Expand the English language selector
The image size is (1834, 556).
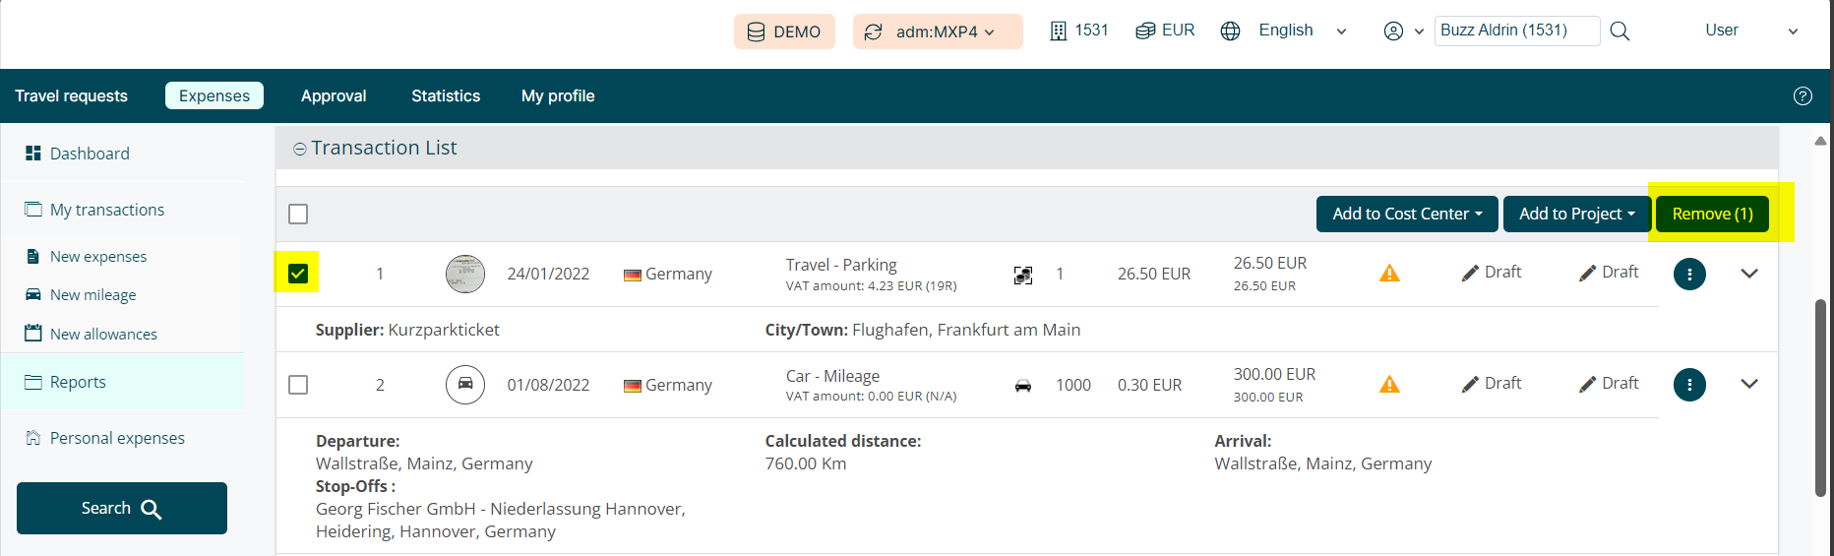pyautogui.click(x=1286, y=31)
